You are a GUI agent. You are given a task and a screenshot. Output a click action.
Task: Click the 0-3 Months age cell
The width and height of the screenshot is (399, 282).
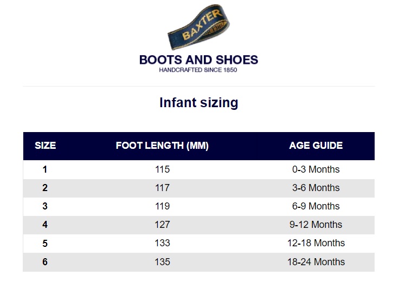pos(316,169)
